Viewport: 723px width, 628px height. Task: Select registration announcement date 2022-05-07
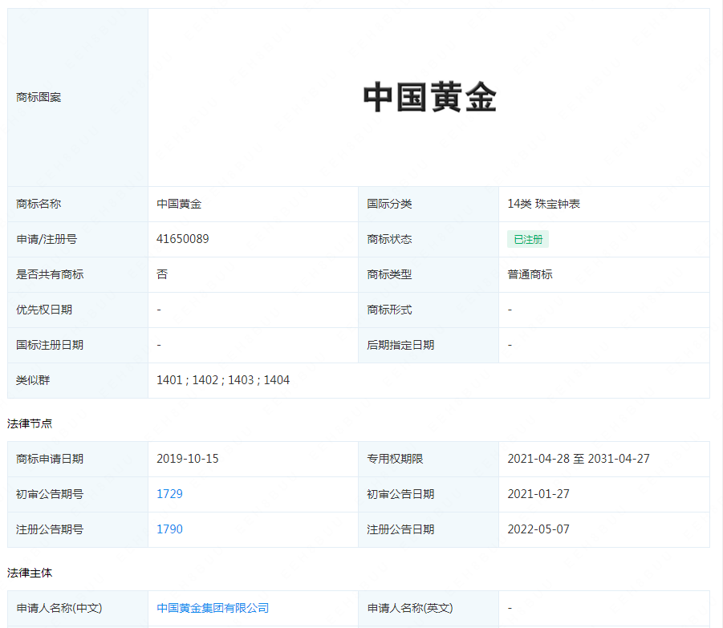[x=538, y=529]
